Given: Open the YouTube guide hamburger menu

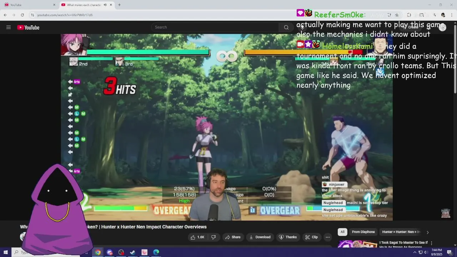Looking at the screenshot, I should point(9,27).
